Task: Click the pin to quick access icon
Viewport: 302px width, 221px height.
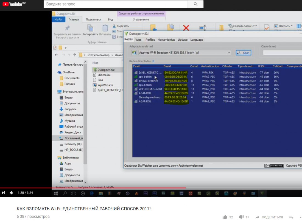Action: point(67,28)
